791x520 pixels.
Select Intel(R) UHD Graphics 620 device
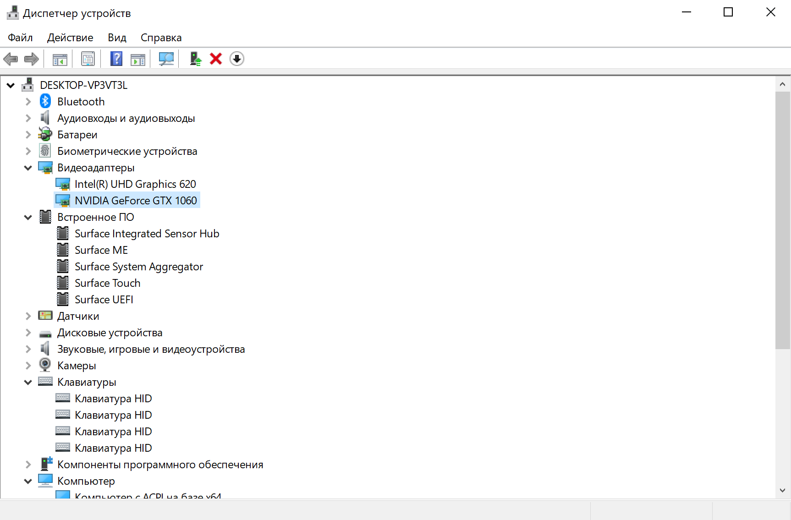(x=135, y=184)
